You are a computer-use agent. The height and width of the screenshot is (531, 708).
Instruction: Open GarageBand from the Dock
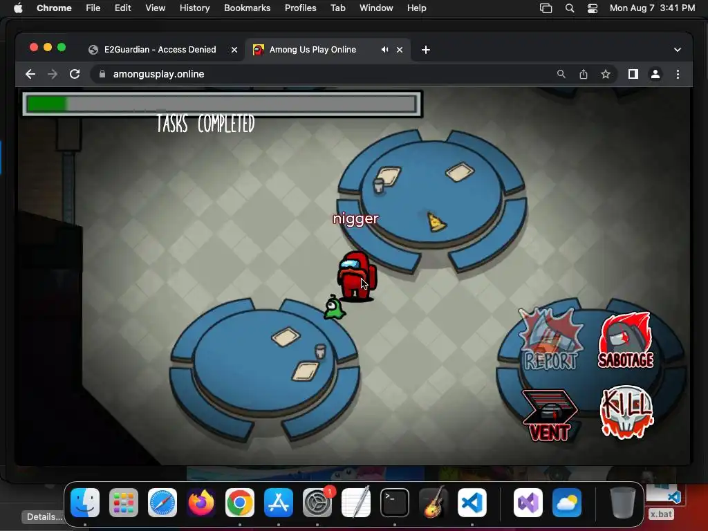[434, 503]
